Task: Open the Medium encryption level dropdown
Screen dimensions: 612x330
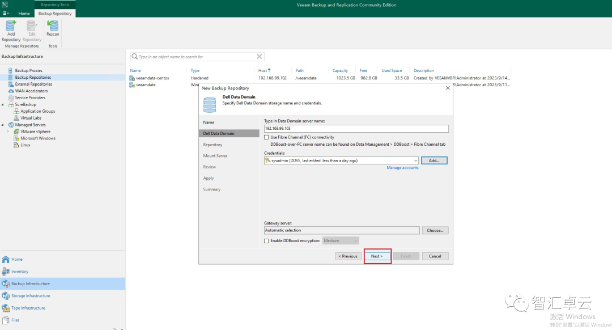Action: click(341, 240)
